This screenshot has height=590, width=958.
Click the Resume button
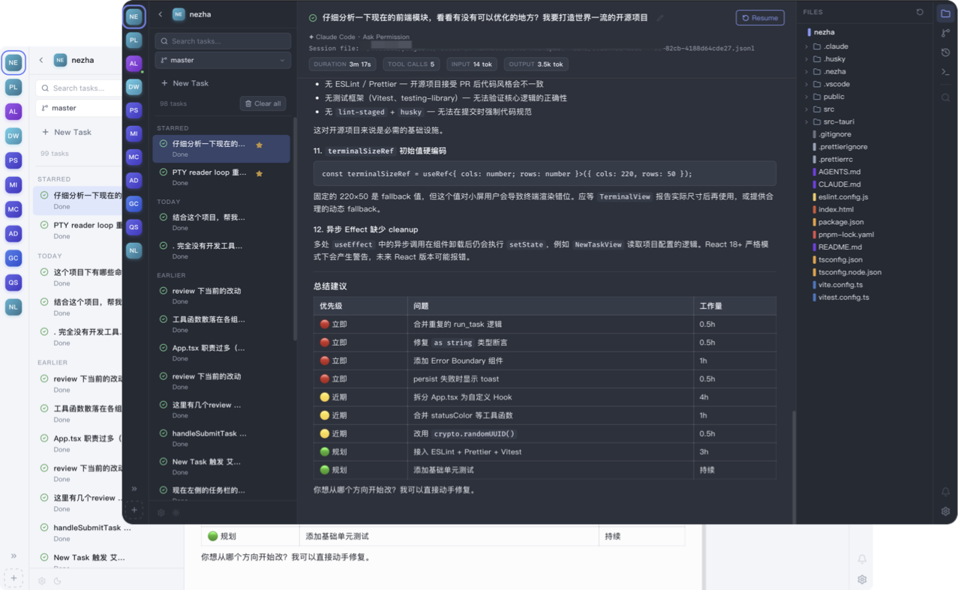coord(759,17)
